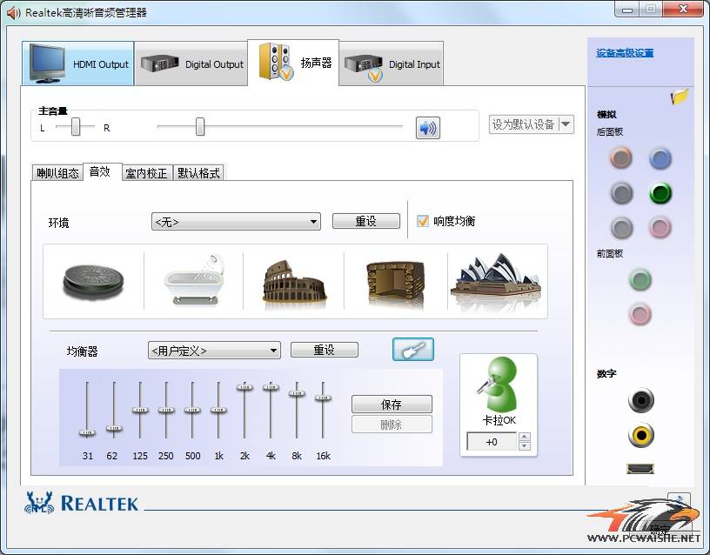Viewport: 710px width, 555px height.
Task: Click the 重设 button next to environment
Action: click(x=365, y=221)
